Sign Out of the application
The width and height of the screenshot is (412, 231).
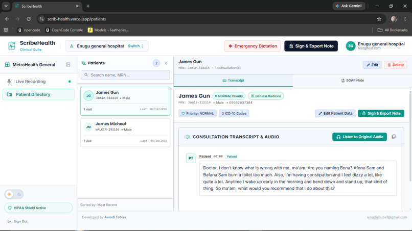pyautogui.click(x=17, y=221)
